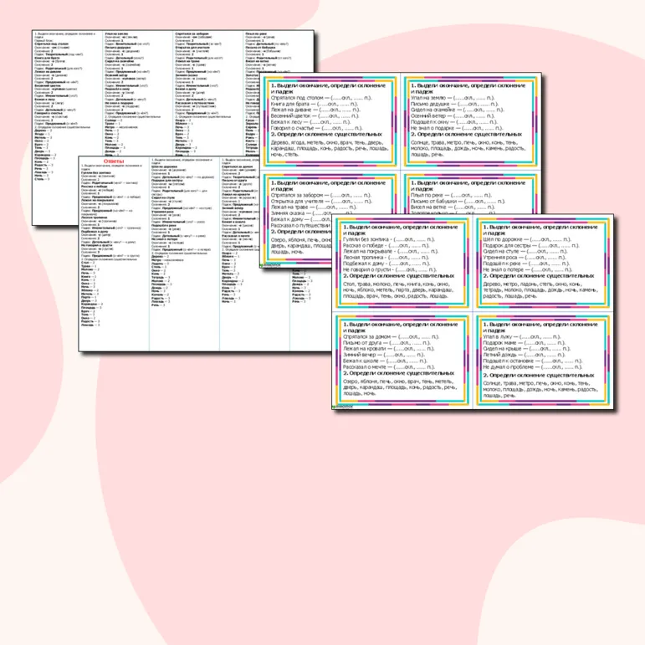Image resolution: width=645 pixels, height=645 pixels.
Task: Click the line 'Подошёл к реке'
Action: pyautogui.click(x=526, y=264)
